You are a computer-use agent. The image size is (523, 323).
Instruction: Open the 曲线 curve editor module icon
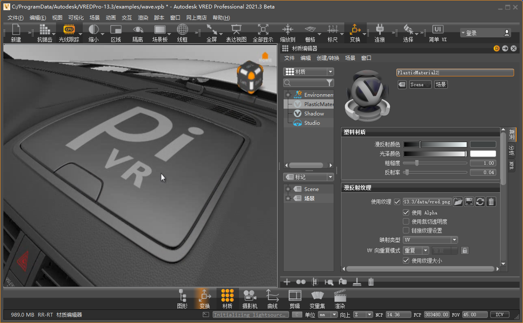click(x=272, y=295)
